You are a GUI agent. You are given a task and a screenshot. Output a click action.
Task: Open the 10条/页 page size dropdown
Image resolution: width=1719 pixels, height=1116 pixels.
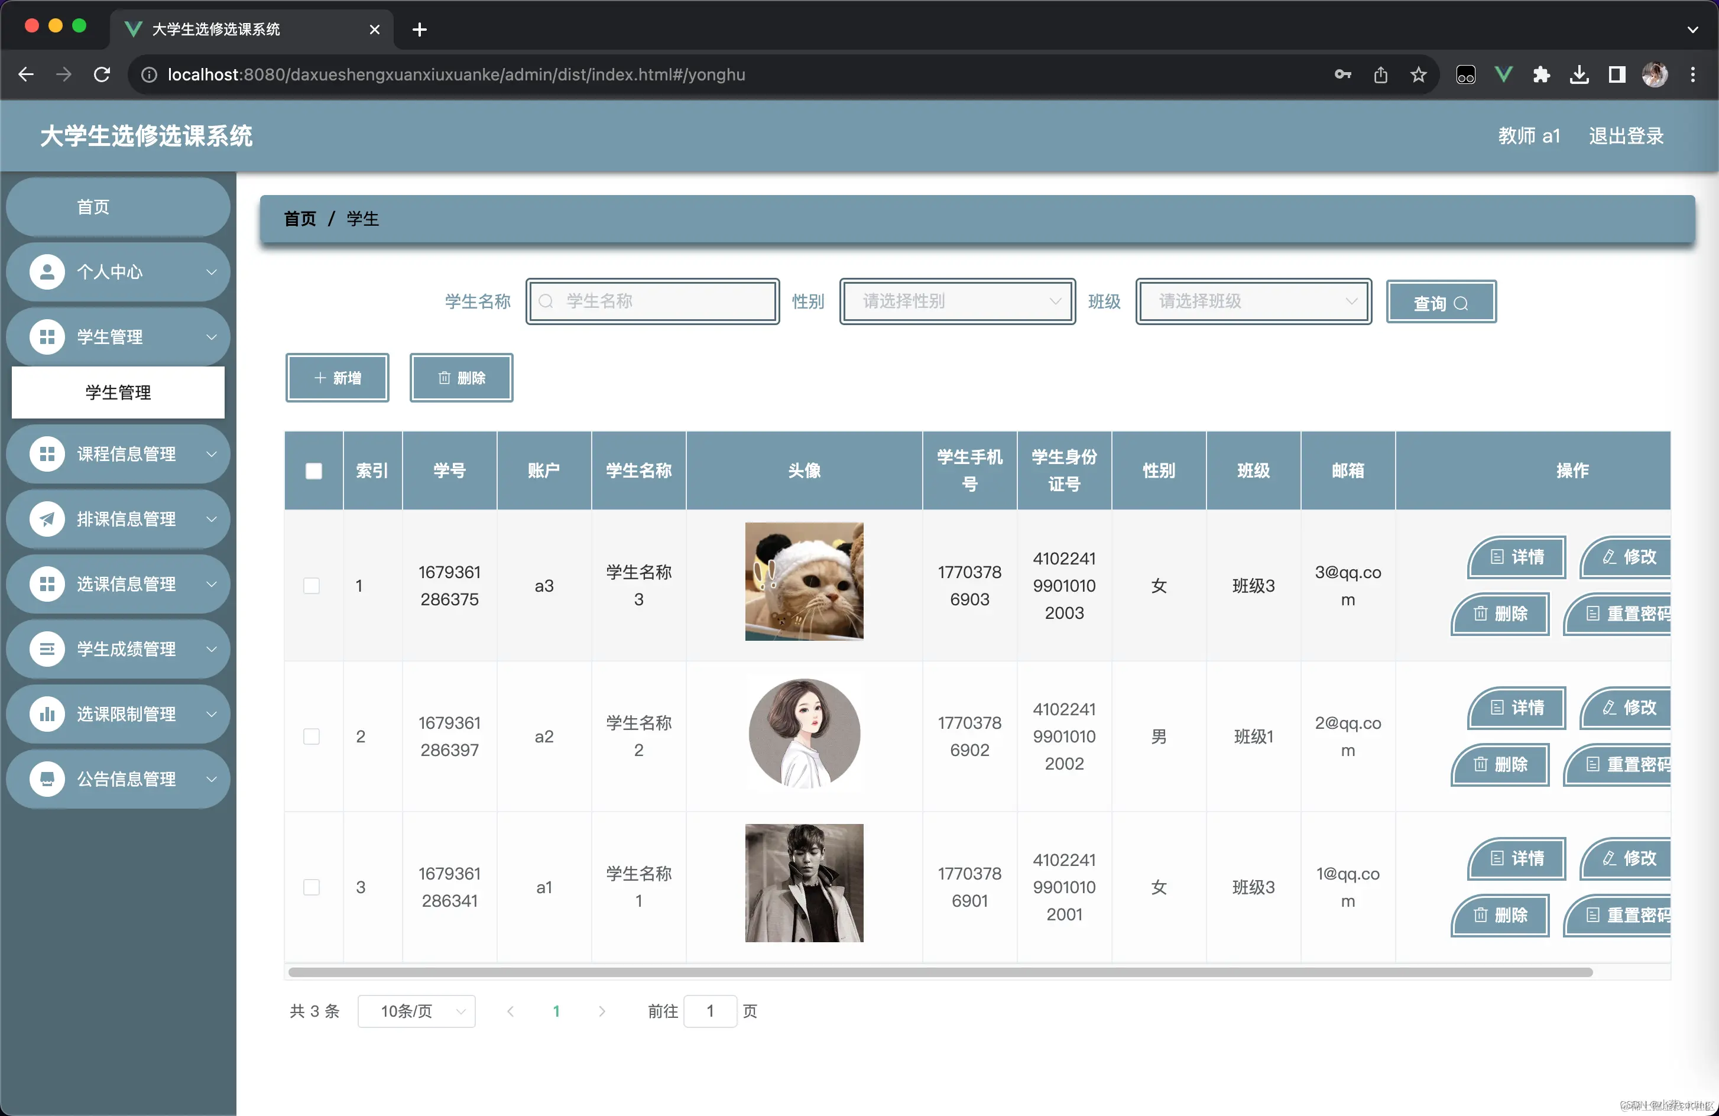[x=417, y=1011]
